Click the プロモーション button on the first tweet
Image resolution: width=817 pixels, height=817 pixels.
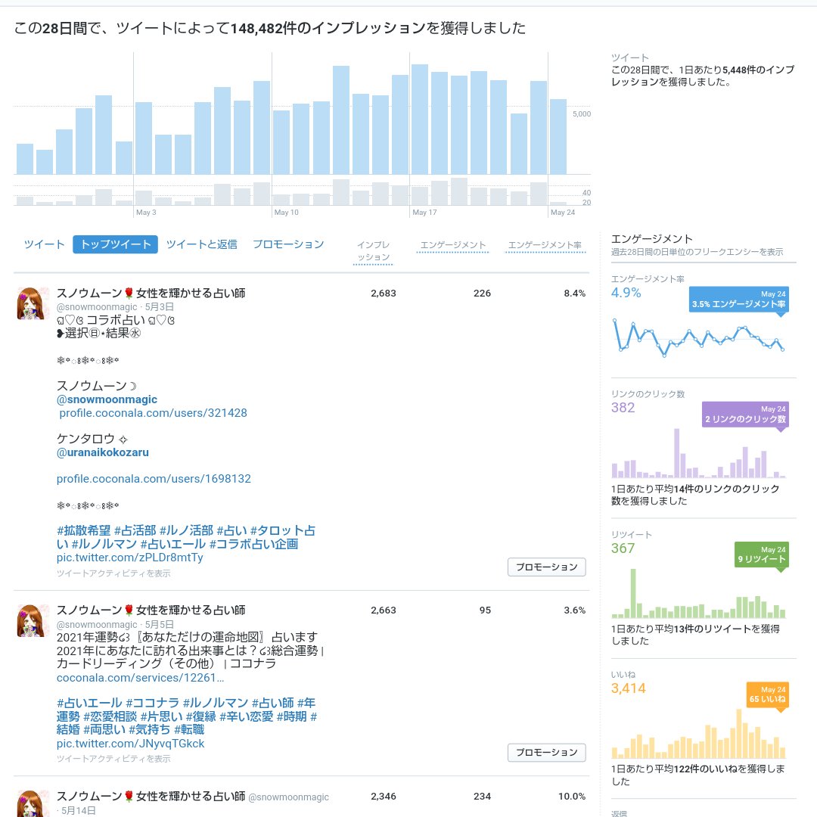click(546, 567)
